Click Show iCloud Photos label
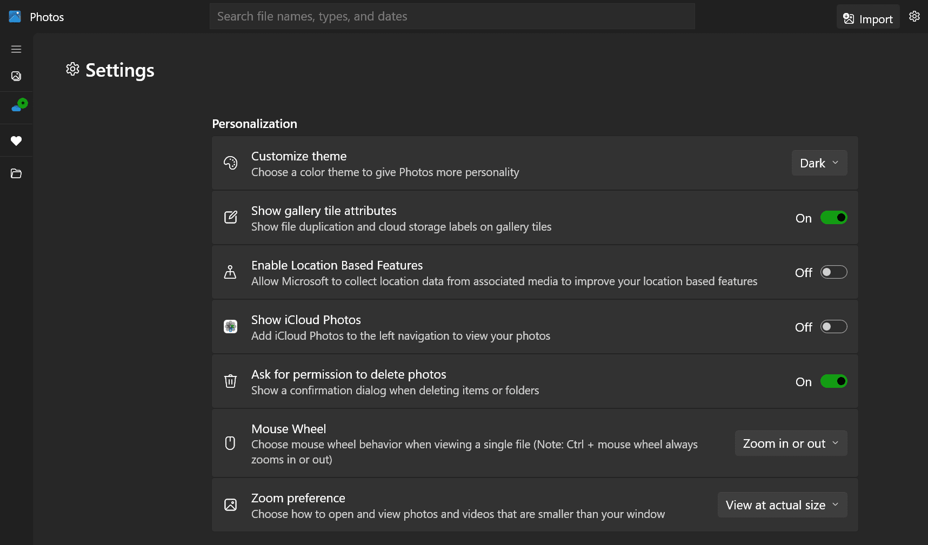 [x=306, y=320]
